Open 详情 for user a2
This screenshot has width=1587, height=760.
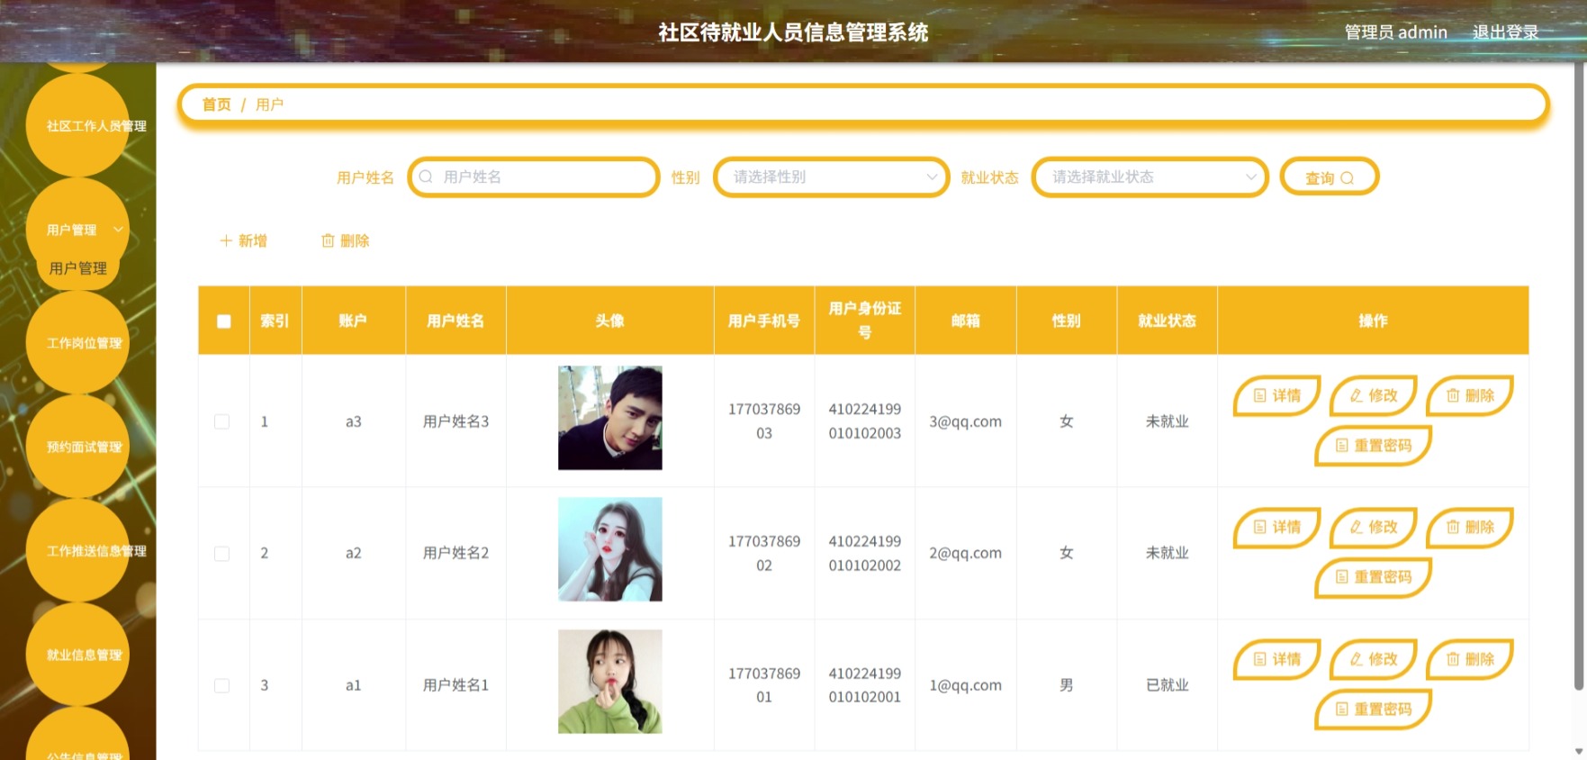coord(1276,527)
